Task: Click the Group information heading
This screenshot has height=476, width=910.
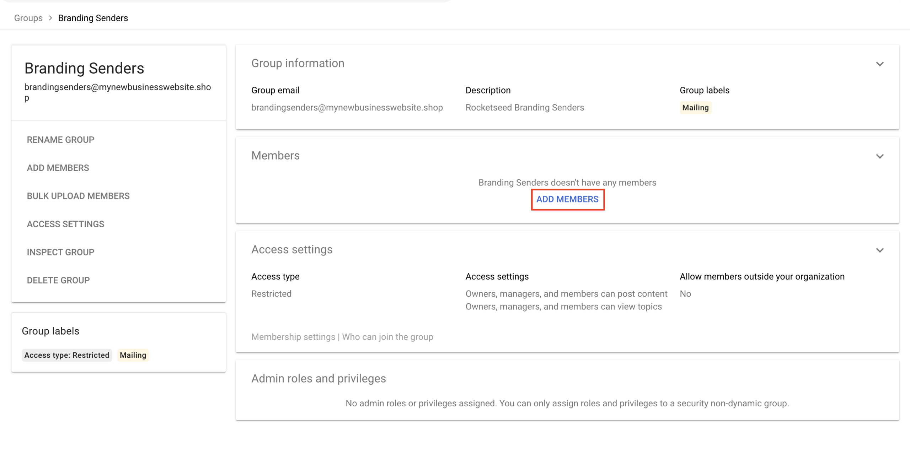Action: click(x=298, y=63)
